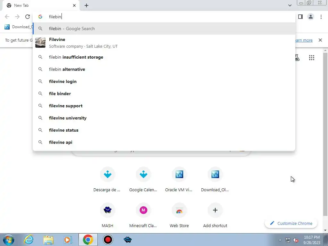Select 'filevine status' suggestion
Viewport: 328px width, 246px height.
pyautogui.click(x=164, y=130)
